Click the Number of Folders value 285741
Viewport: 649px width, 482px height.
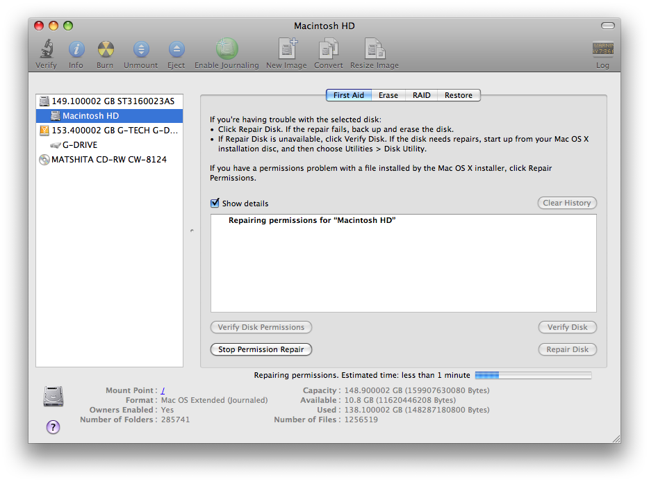176,419
